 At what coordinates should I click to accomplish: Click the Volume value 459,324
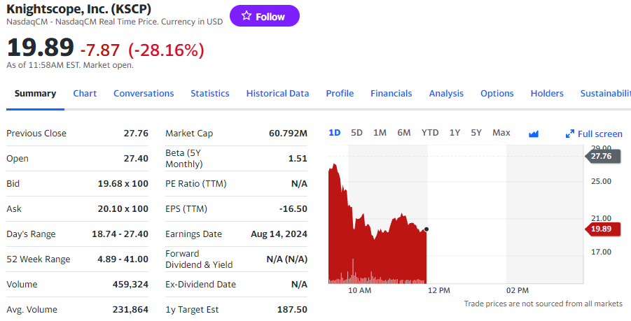(130, 285)
